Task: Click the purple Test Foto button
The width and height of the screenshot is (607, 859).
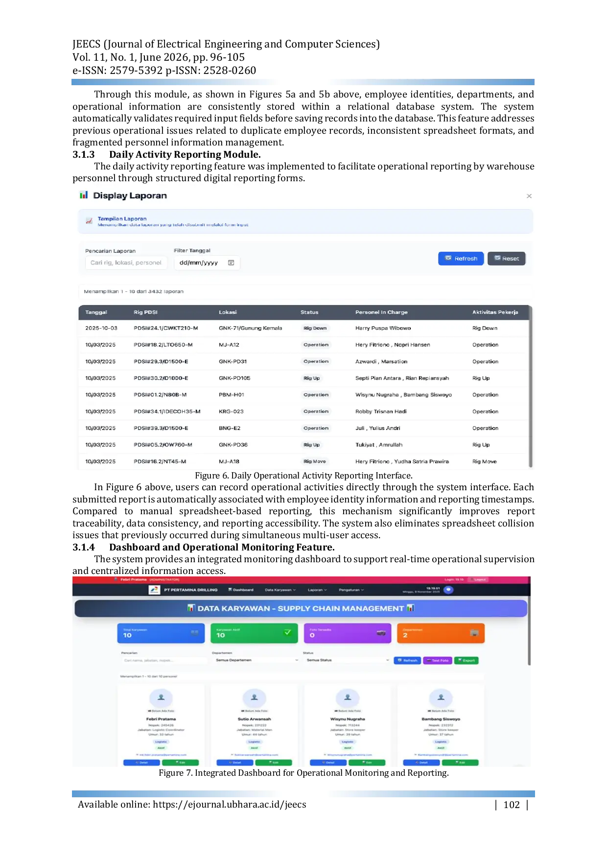Action: tap(438, 660)
